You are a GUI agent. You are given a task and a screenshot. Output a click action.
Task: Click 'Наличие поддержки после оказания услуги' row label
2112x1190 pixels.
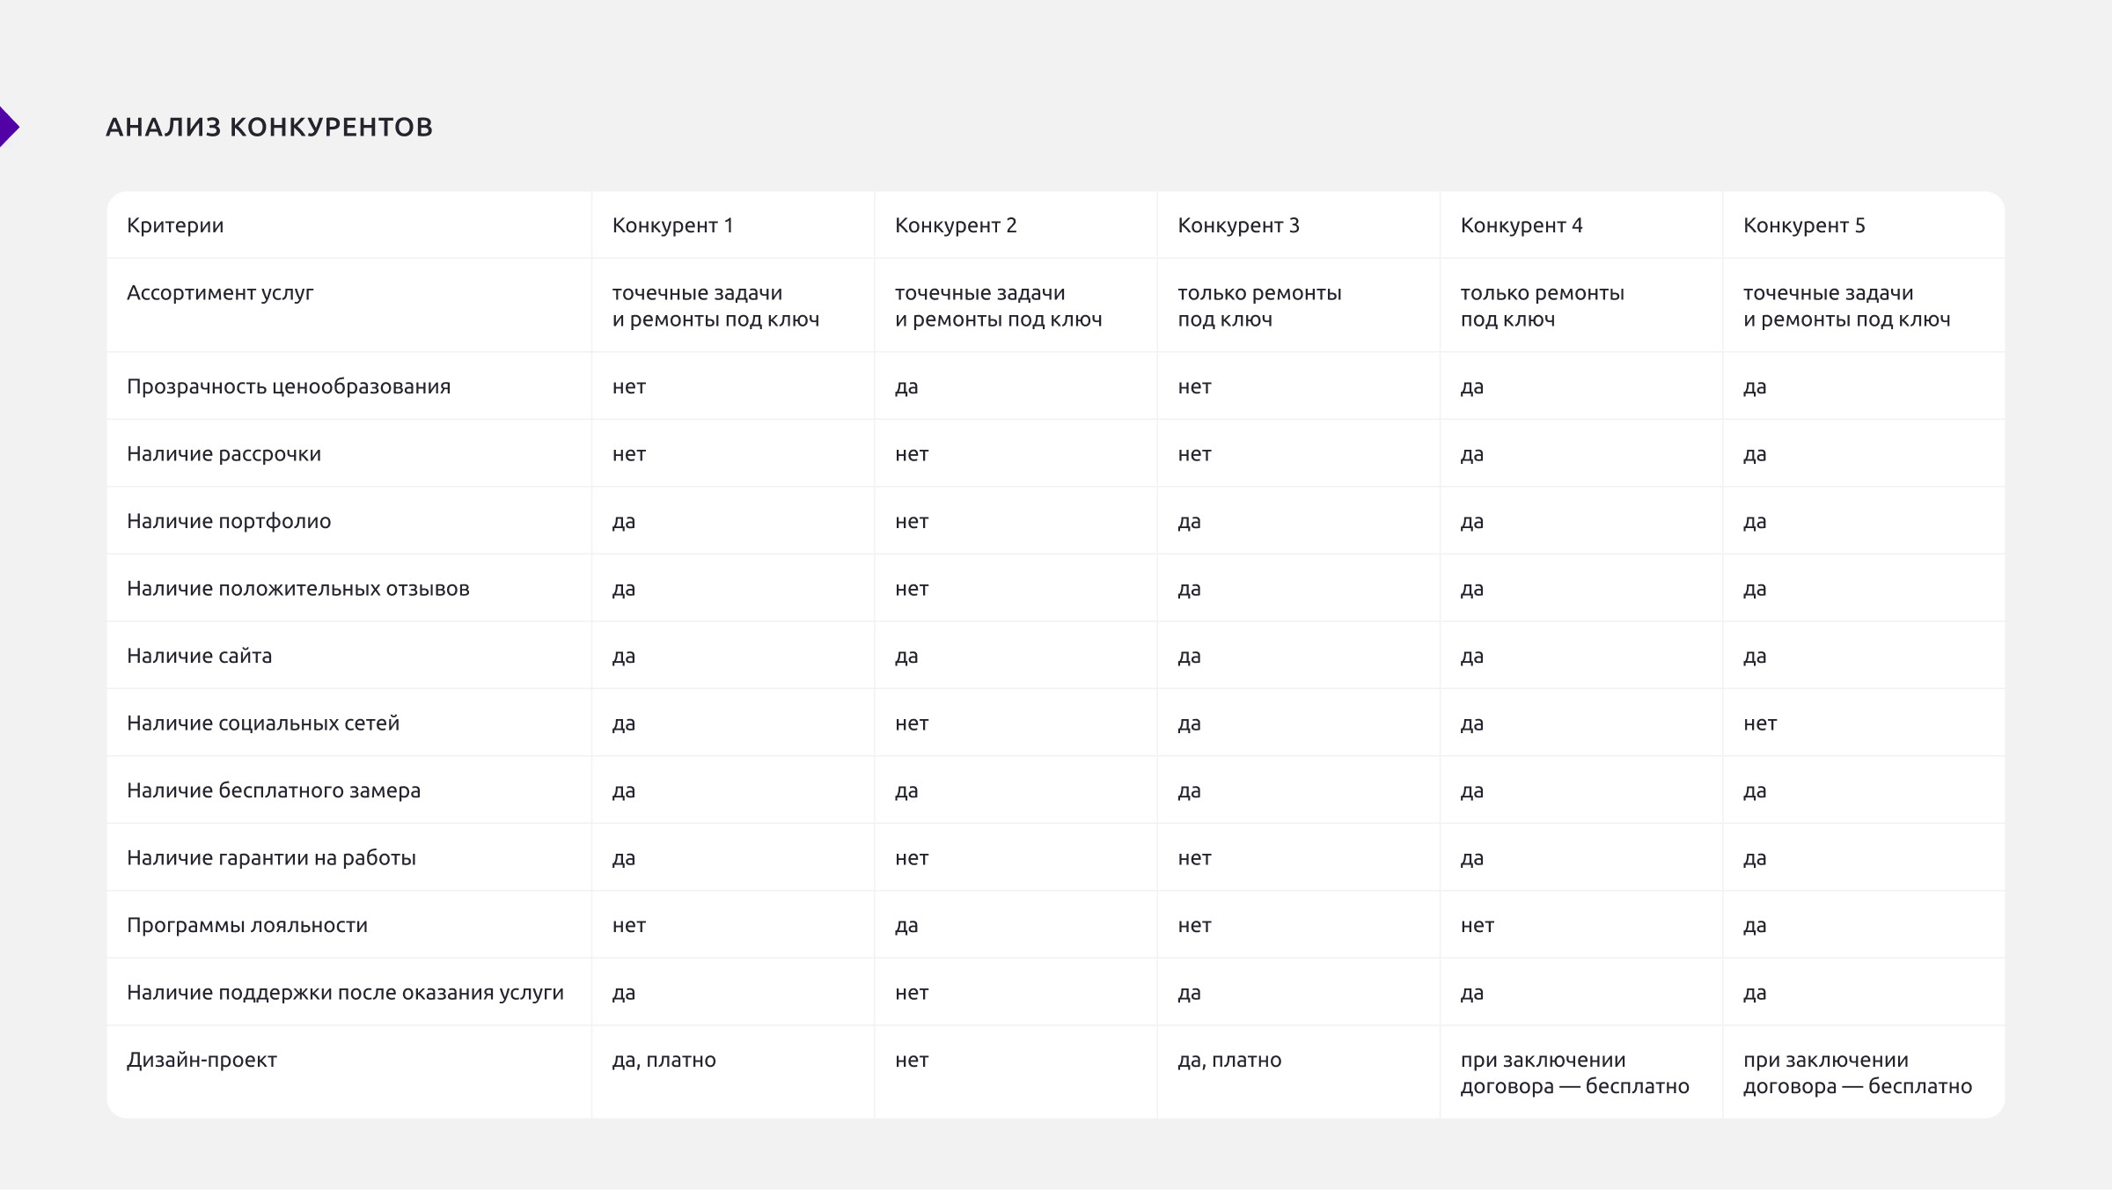pyautogui.click(x=345, y=993)
